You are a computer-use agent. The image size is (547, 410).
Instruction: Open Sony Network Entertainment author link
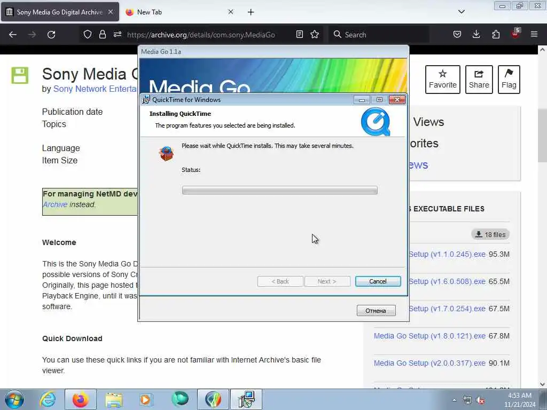(95, 89)
